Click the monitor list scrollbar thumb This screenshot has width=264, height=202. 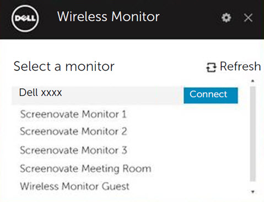(253, 134)
